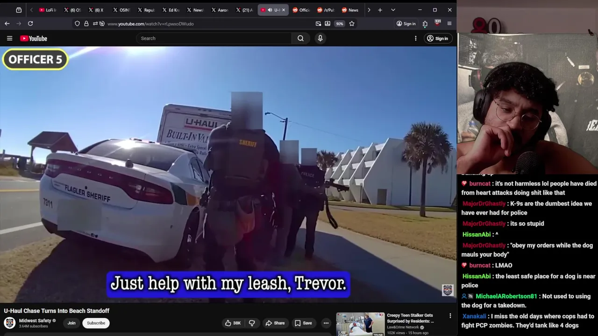
Task: Open the Creepy Teen Stalker video title
Action: 410,318
